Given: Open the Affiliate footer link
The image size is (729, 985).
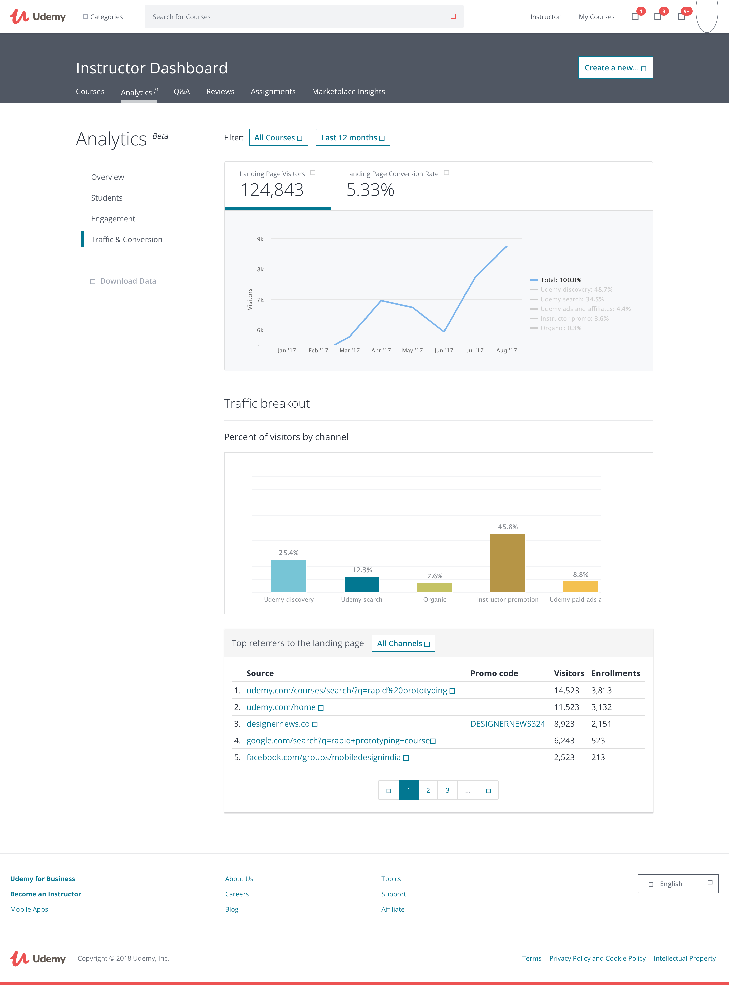Looking at the screenshot, I should tap(393, 909).
